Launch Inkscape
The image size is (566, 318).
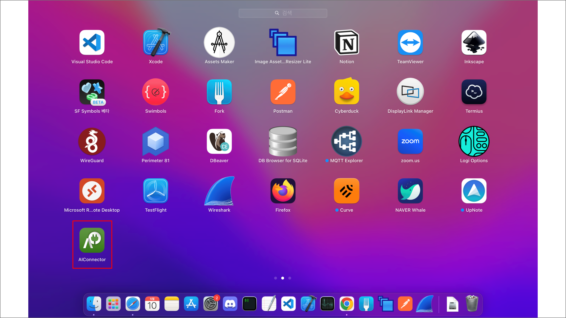pos(474,43)
